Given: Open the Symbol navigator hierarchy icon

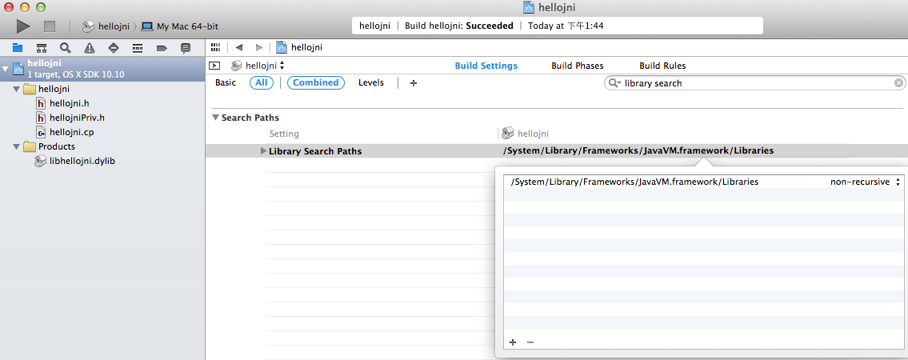Looking at the screenshot, I should coord(41,48).
